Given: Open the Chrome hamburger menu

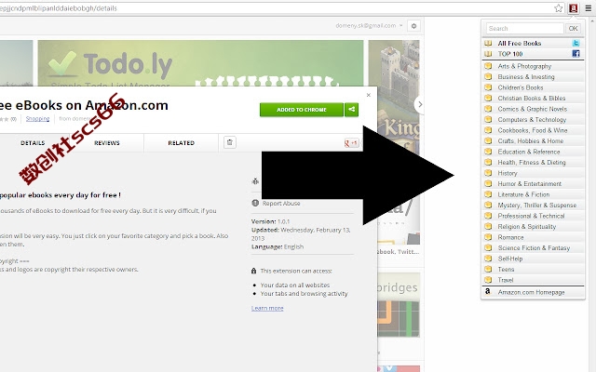Looking at the screenshot, I should tap(588, 8).
